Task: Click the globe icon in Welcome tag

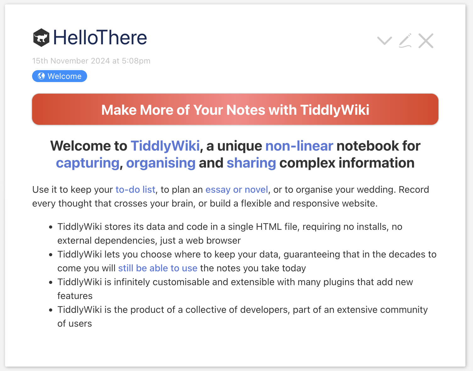Action: point(41,76)
